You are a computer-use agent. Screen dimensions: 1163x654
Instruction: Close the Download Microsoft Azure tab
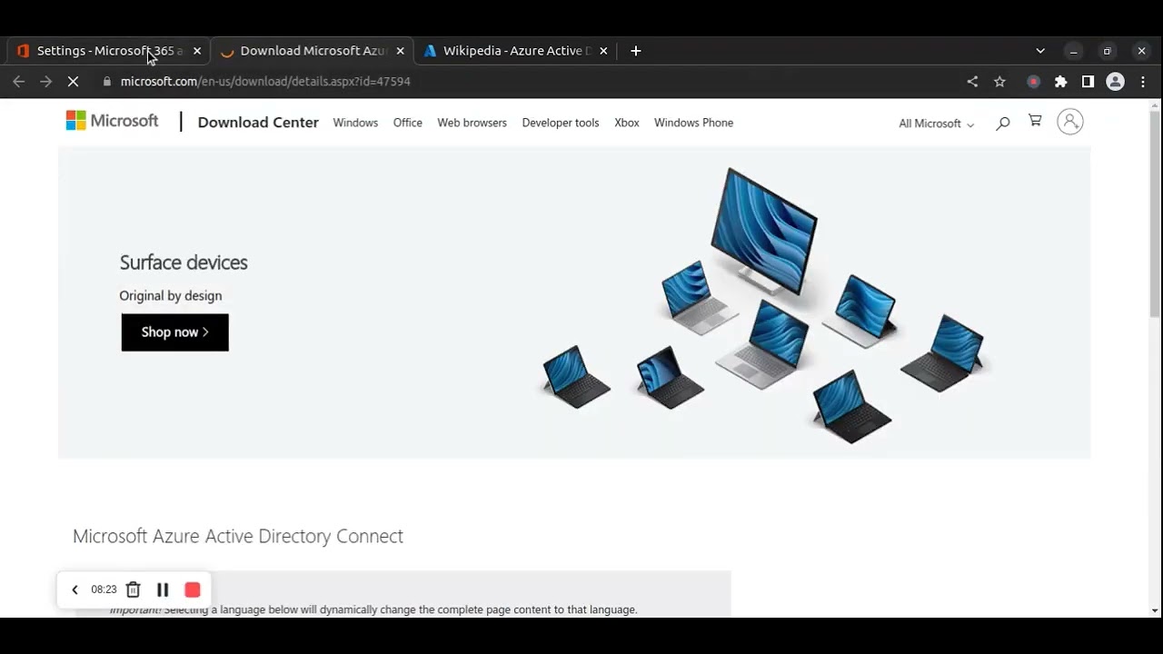click(x=400, y=51)
